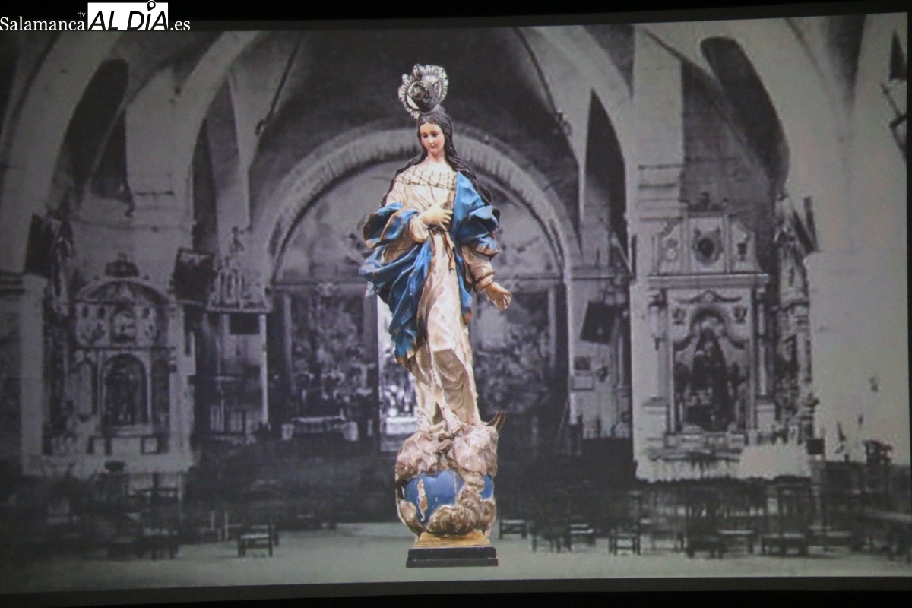Click the "Salamanca" text in the watermark

pyautogui.click(x=42, y=24)
